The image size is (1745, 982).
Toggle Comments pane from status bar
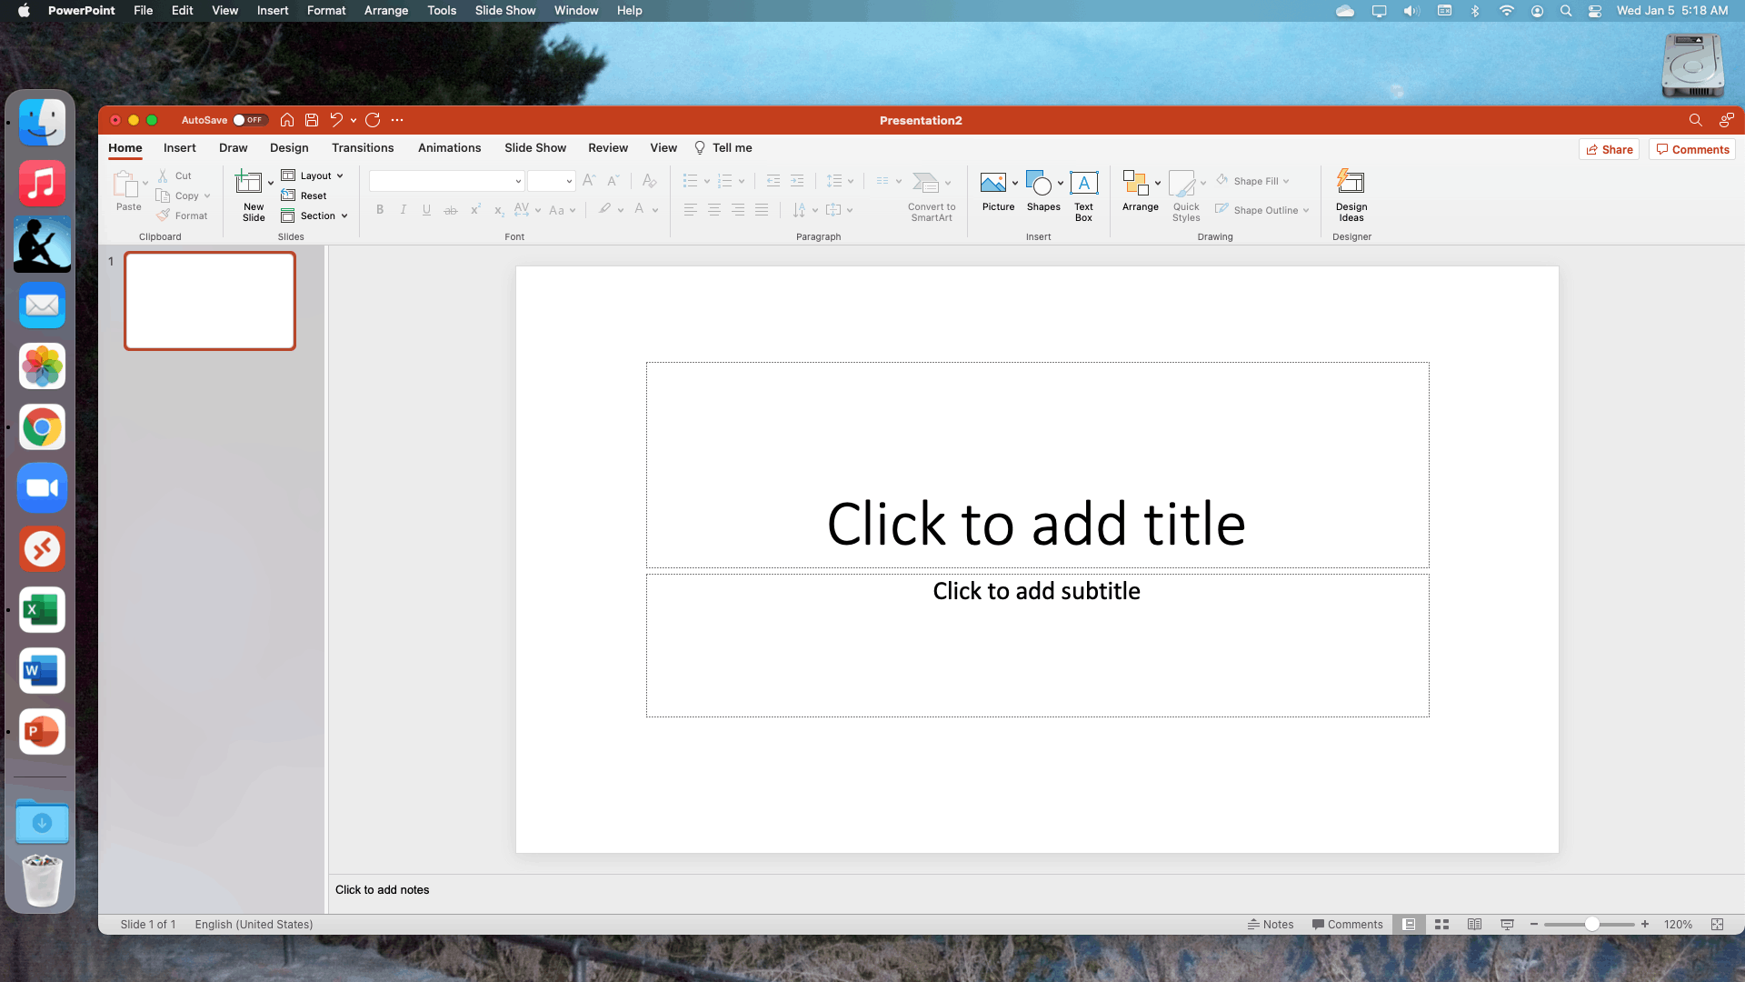tap(1347, 925)
